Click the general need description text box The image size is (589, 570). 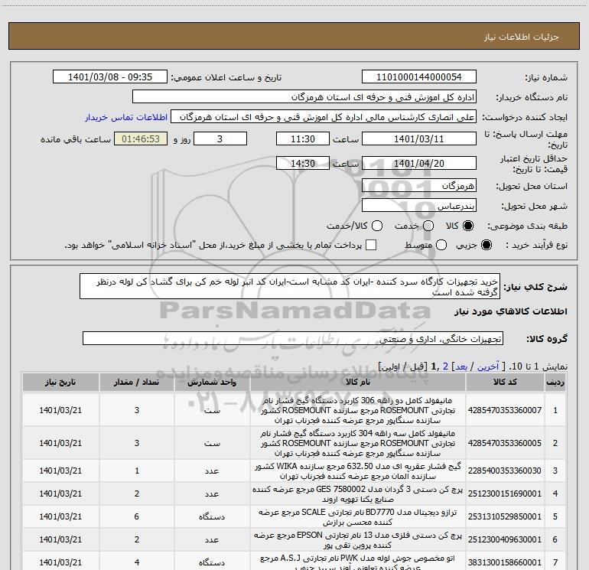click(290, 286)
